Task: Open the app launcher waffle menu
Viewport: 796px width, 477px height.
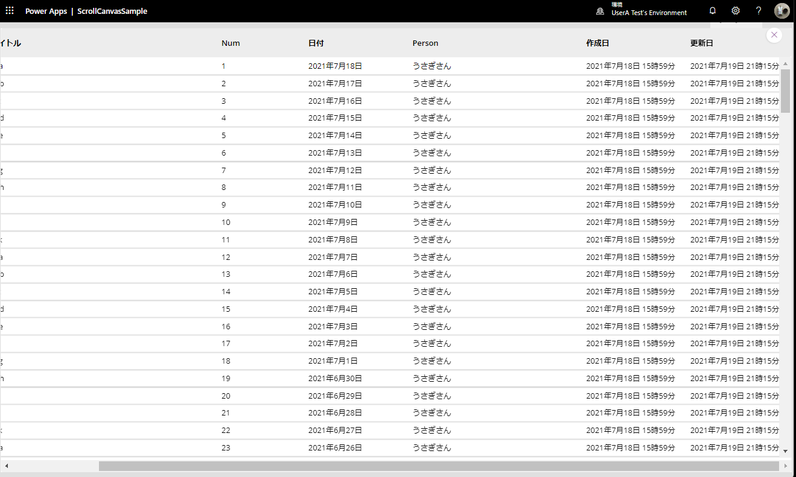Action: click(10, 11)
